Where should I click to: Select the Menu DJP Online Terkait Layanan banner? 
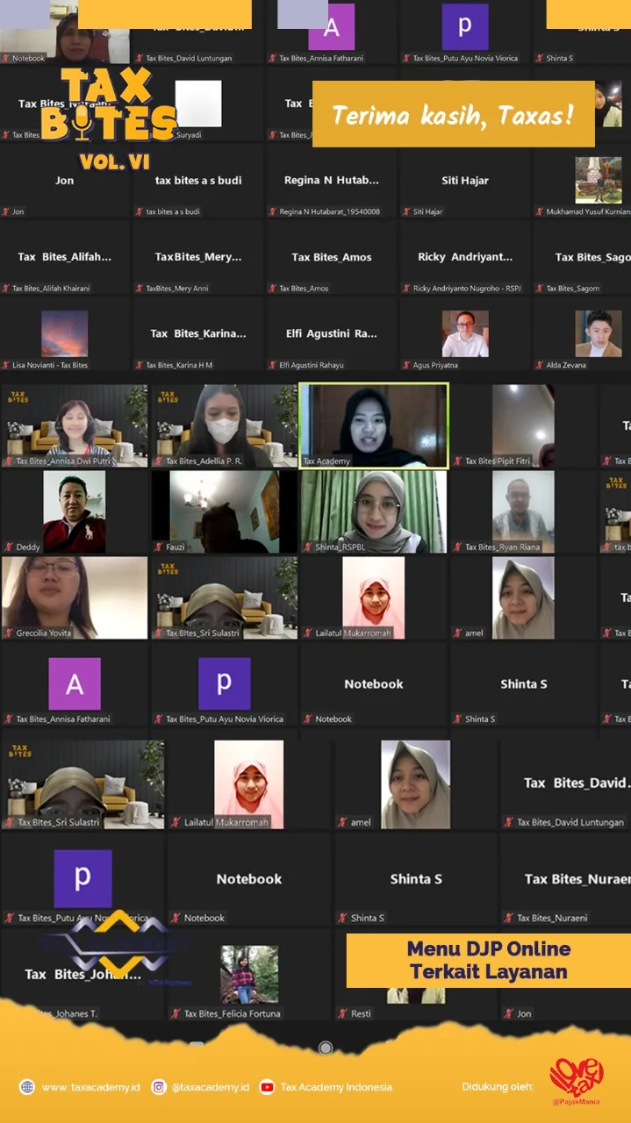tap(488, 961)
